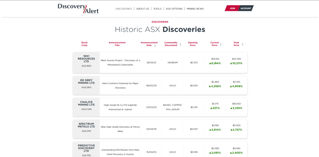Open Outstanding Drill Results Guinea announcement
This screenshot has width=319, height=157.
pos(121,152)
